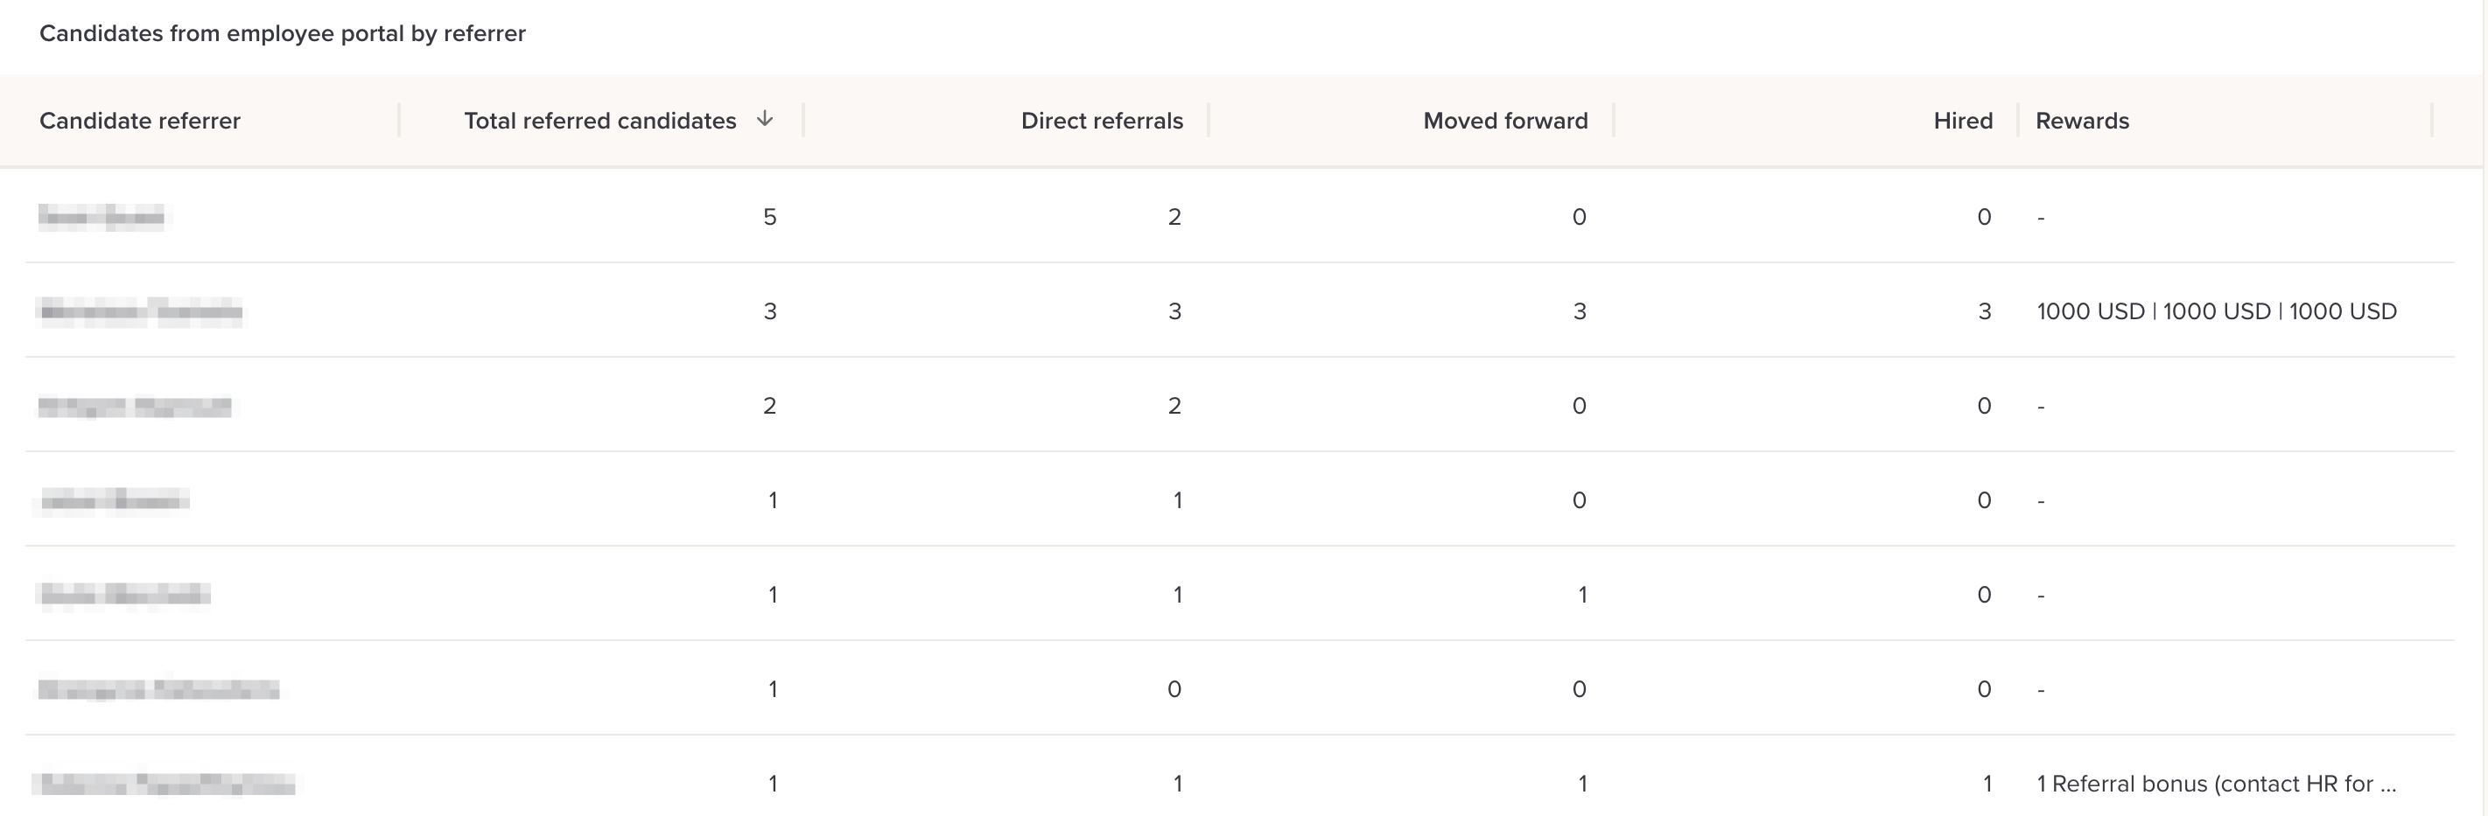Click the column divider after Moved forward

pyautogui.click(x=1613, y=121)
